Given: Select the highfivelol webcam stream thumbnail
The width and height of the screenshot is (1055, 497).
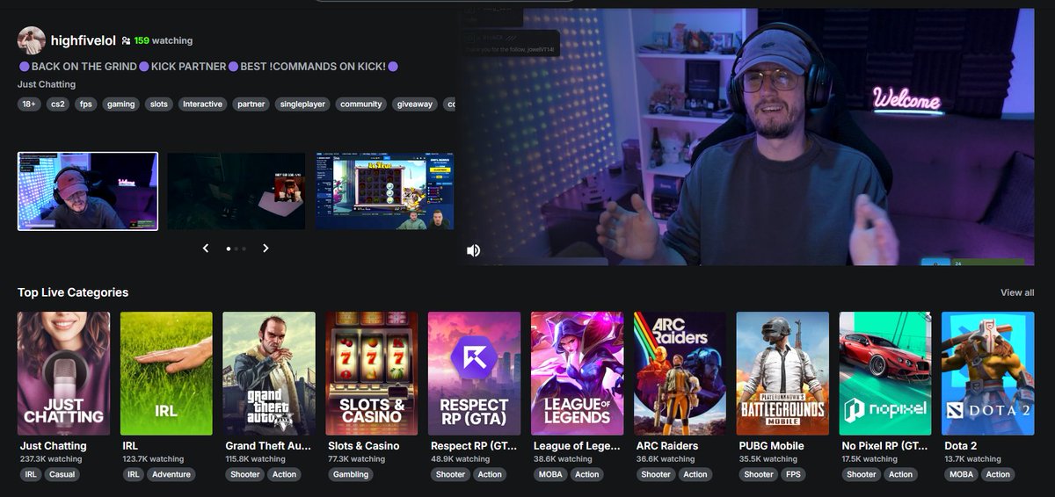Looking at the screenshot, I should [88, 191].
